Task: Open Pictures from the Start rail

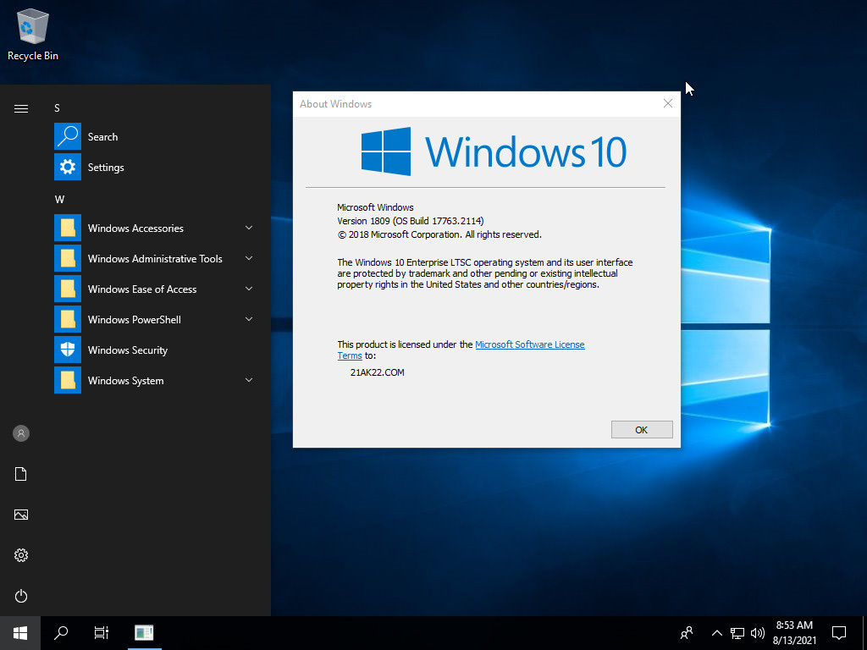Action: pyautogui.click(x=21, y=515)
